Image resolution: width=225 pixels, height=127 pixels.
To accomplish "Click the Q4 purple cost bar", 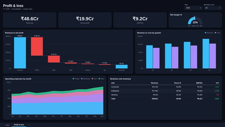I will tap(213, 56).
